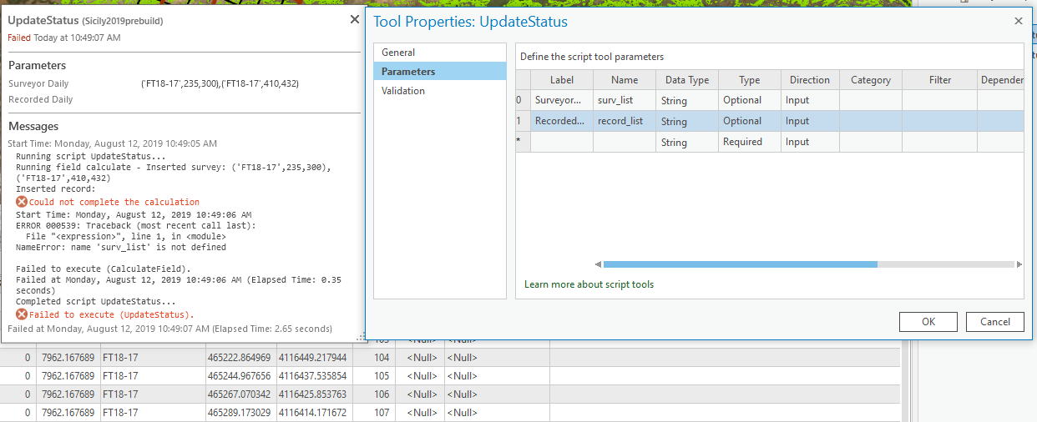Open the Type dropdown for record_list row
Image resolution: width=1037 pixels, height=422 pixels.
coord(749,121)
